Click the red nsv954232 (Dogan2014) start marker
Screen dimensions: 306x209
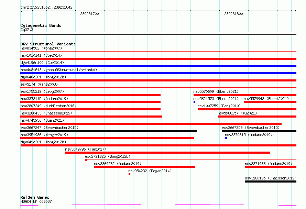pos(129,174)
